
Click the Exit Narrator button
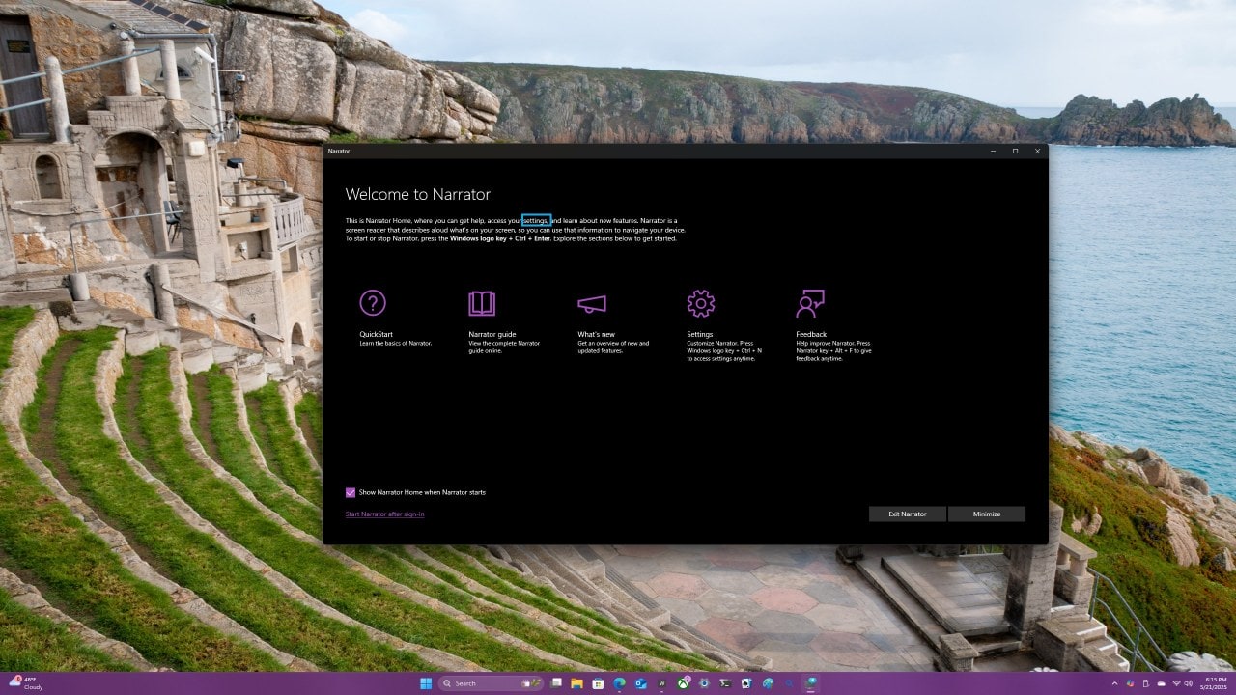906,514
